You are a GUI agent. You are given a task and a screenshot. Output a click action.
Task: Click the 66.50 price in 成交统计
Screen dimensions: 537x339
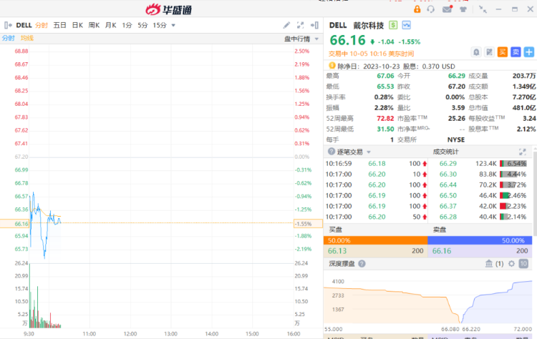tap(448, 195)
